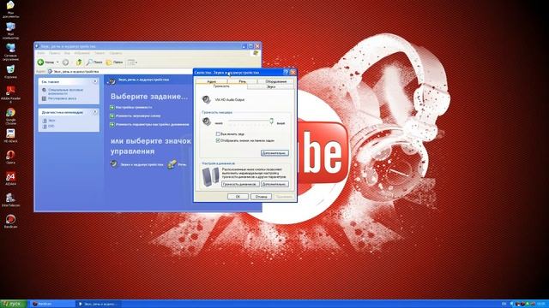Toggle Отображать значок на панели задач checkbox

218,140
